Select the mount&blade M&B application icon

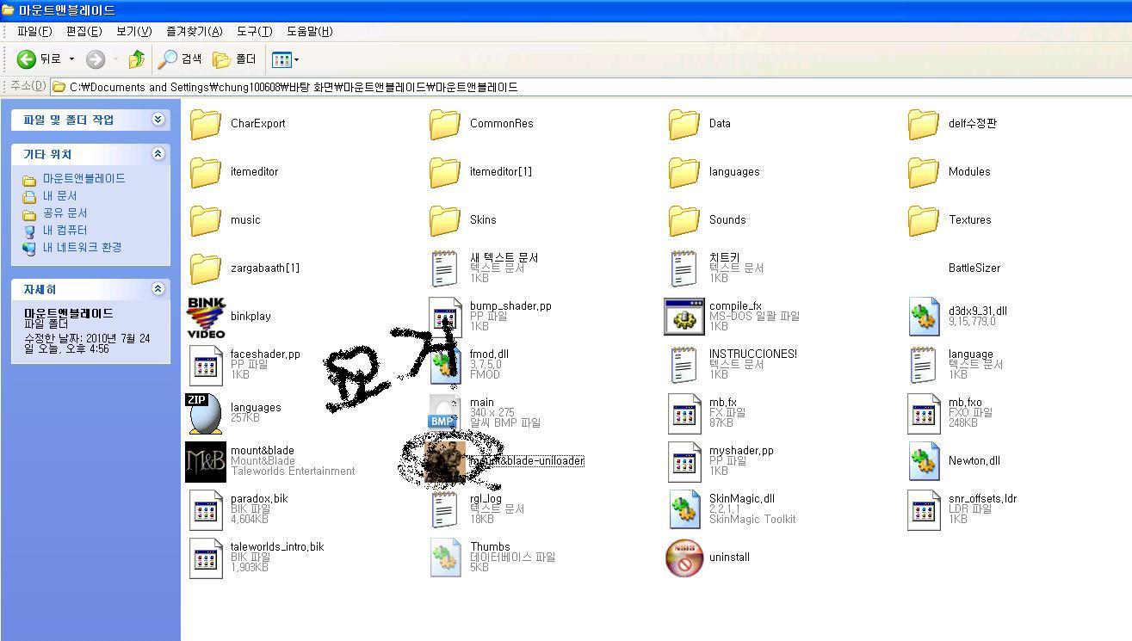tap(206, 461)
